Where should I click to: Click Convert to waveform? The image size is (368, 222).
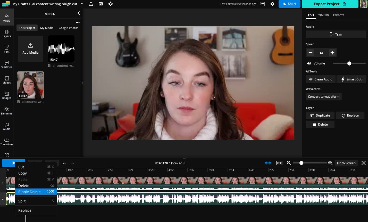(324, 96)
